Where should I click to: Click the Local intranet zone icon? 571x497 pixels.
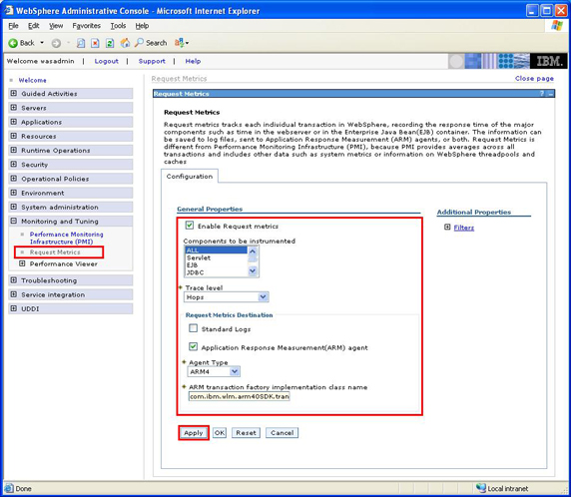point(481,488)
